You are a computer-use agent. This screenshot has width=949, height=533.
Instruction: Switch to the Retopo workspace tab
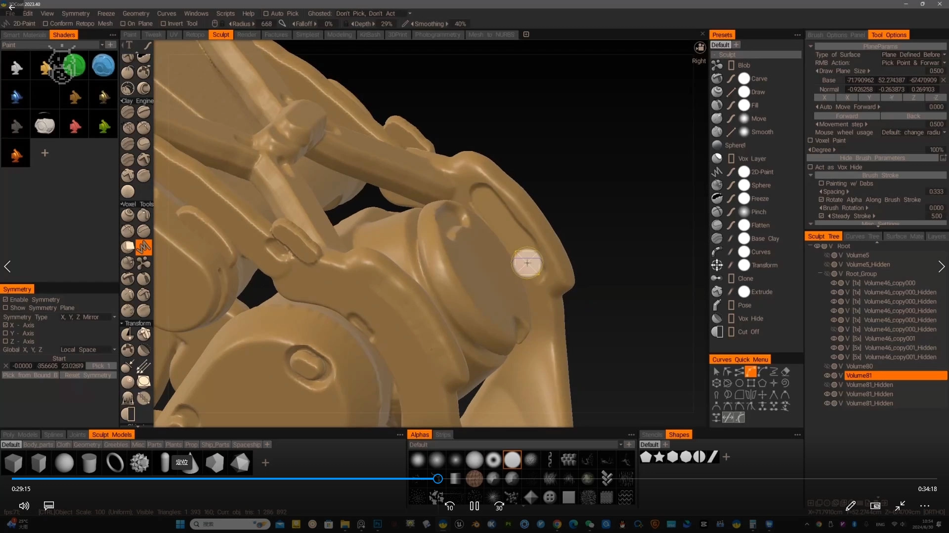195,35
